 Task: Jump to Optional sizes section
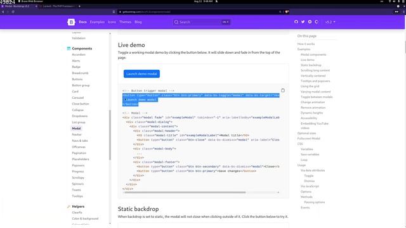point(306,134)
